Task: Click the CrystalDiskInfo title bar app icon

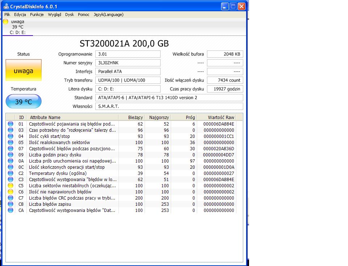Action: pos(6,6)
